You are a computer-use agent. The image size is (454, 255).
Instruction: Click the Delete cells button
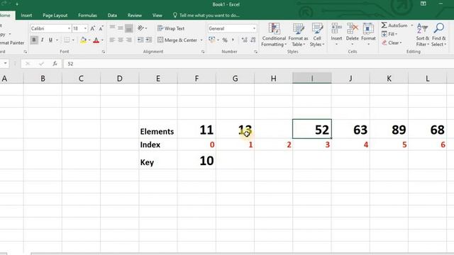tap(352, 35)
